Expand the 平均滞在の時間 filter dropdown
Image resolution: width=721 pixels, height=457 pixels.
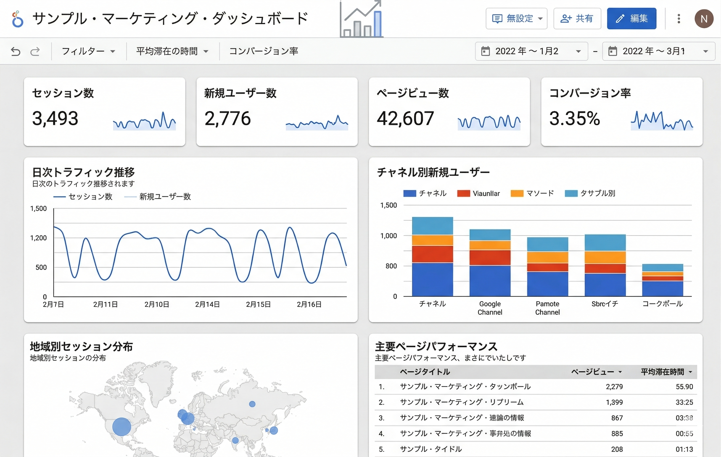click(172, 51)
